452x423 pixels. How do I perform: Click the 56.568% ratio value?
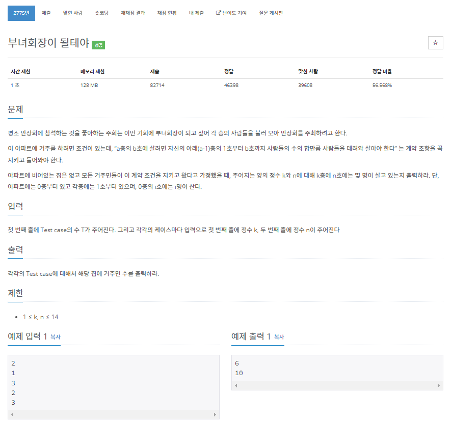(382, 85)
